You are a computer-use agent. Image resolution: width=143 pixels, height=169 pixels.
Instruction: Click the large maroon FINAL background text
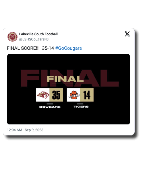click(x=70, y=78)
